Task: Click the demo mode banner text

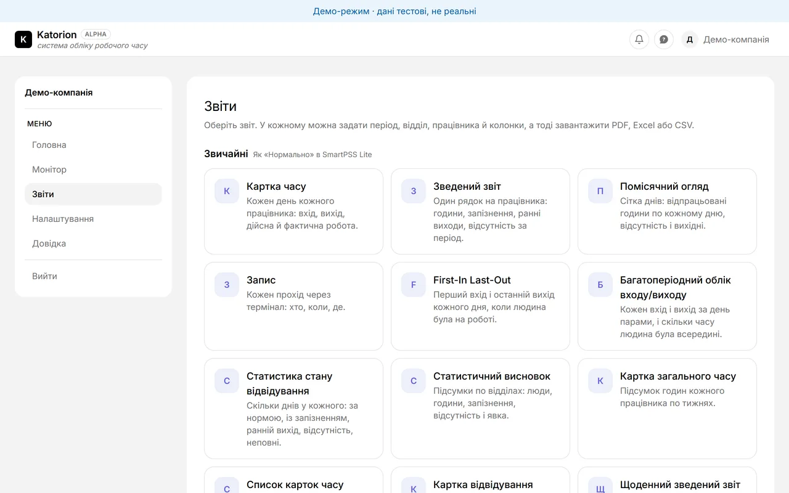Action: pos(394,11)
